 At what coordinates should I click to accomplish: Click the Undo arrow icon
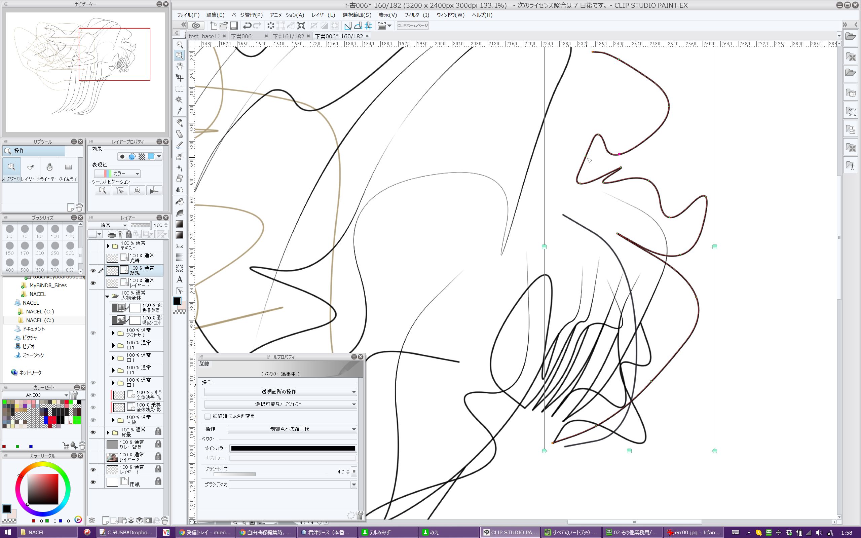pos(247,26)
